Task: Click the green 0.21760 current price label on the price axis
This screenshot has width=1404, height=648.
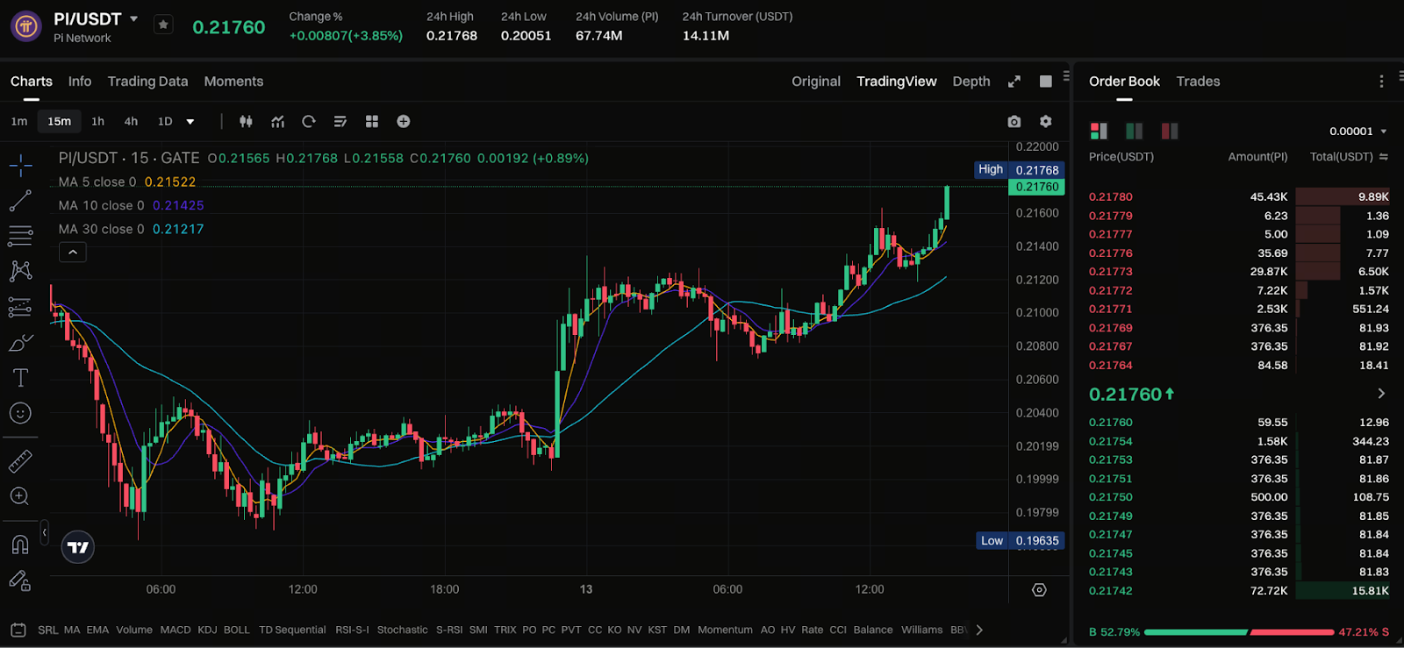Action: pyautogui.click(x=1036, y=187)
